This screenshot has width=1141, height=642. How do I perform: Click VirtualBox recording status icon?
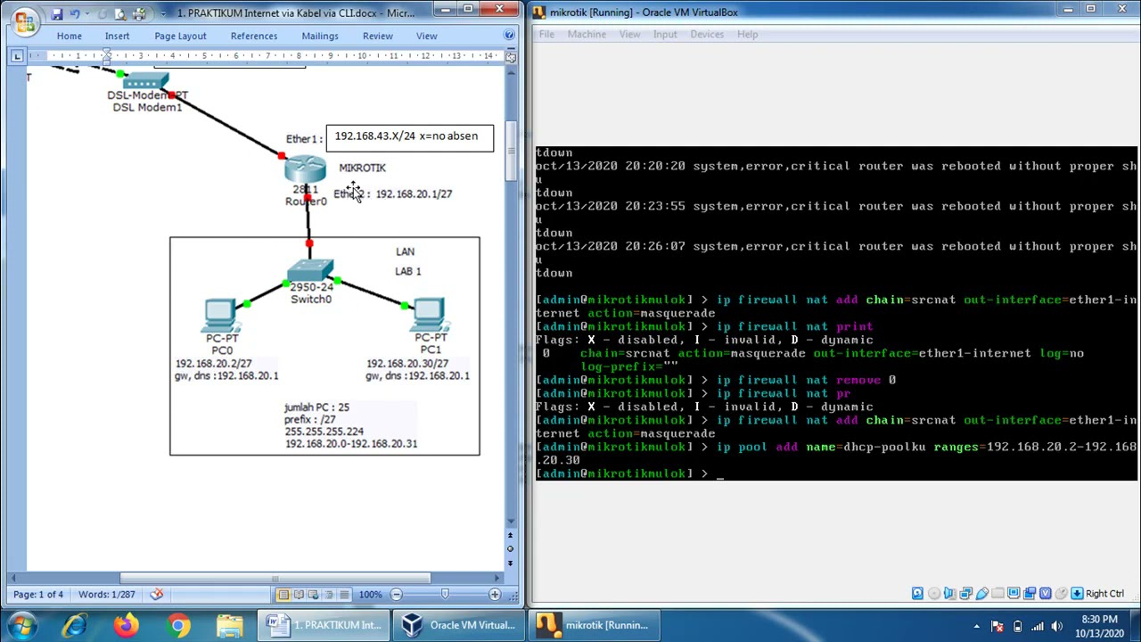pos(1030,594)
